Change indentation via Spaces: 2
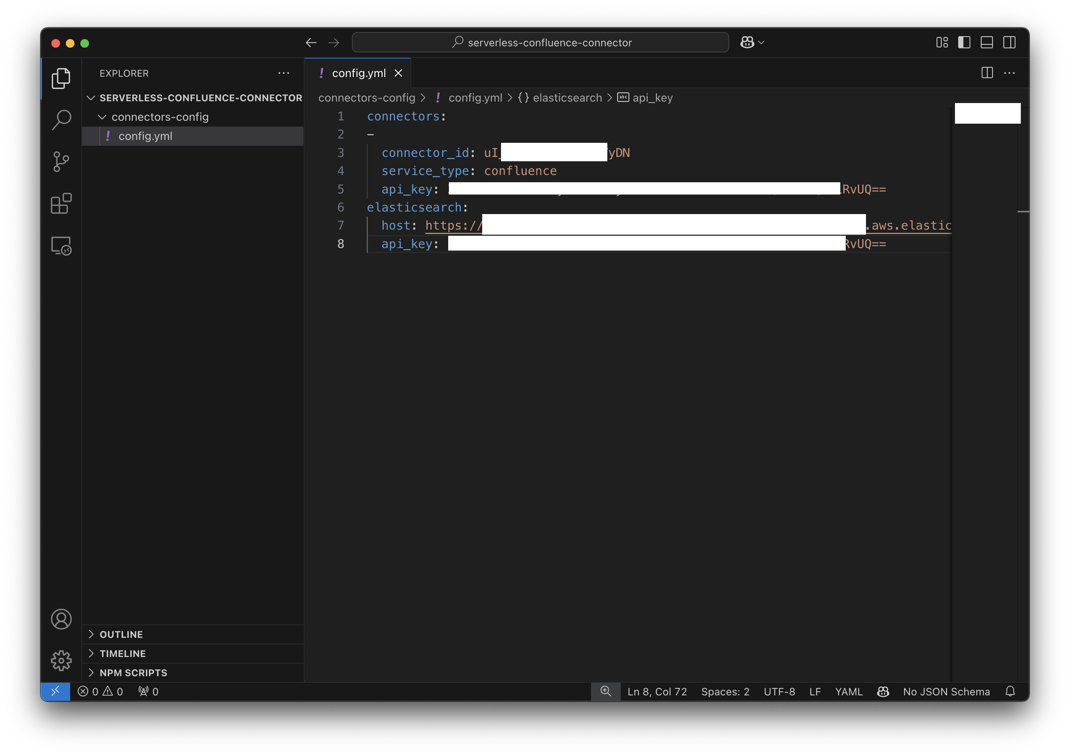The image size is (1070, 755). click(x=725, y=692)
